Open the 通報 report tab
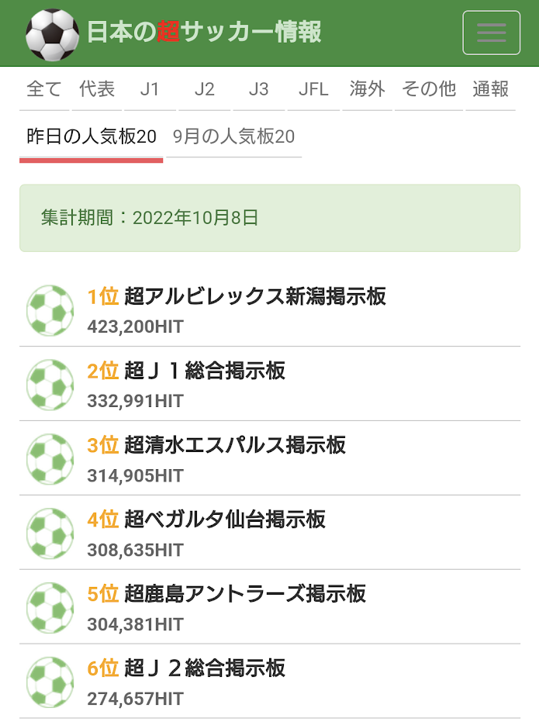The image size is (539, 725). coord(491,89)
